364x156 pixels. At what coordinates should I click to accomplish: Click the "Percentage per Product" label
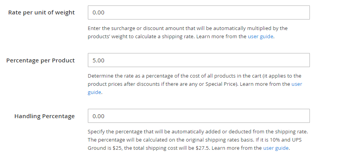pos(40,60)
